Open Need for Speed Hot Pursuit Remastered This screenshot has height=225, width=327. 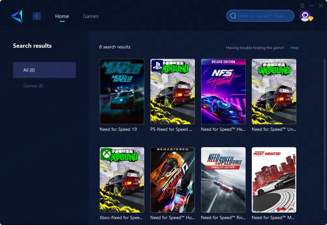(172, 180)
